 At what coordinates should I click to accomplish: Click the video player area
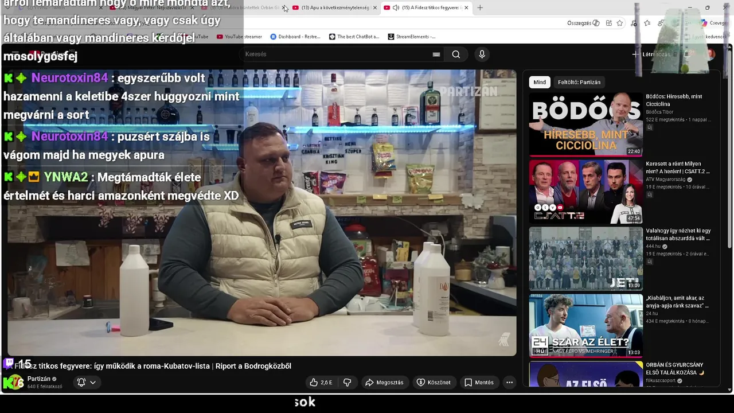261,212
